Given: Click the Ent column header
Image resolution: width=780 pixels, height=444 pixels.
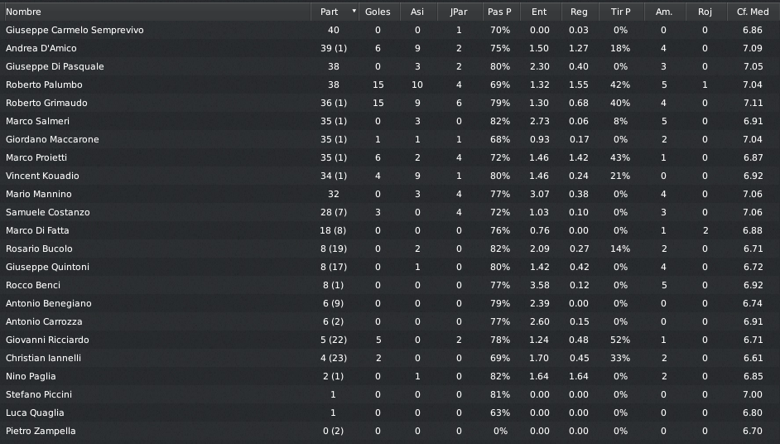Looking at the screenshot, I should point(539,12).
